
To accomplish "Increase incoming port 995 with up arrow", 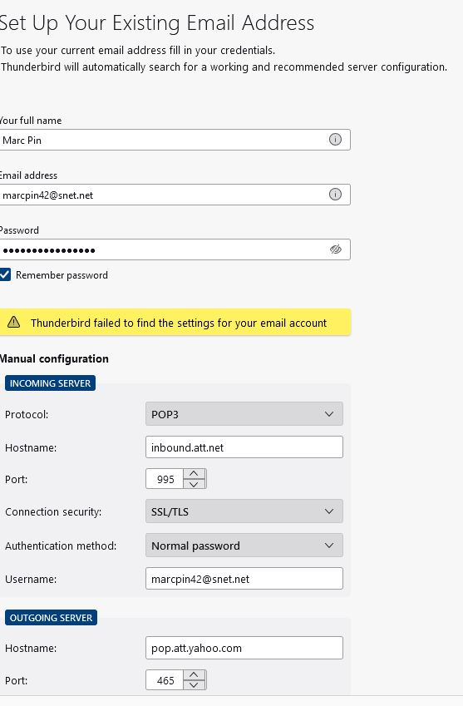I will (x=194, y=474).
